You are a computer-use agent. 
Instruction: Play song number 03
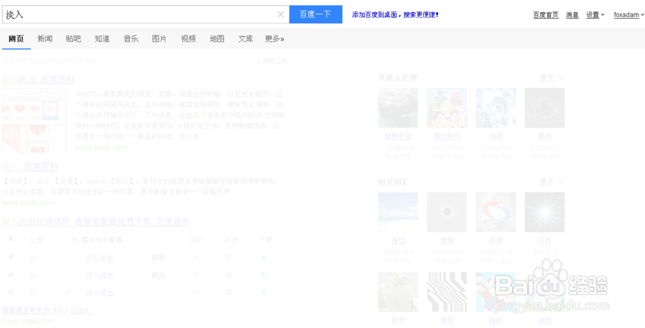[195, 292]
